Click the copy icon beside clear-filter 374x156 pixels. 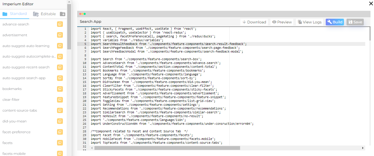click(60, 100)
